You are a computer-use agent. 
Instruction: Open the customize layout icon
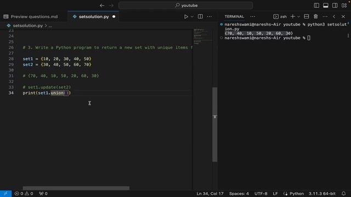(x=344, y=5)
